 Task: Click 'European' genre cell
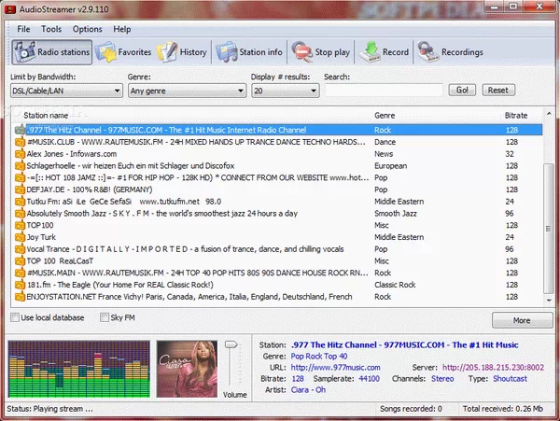390,165
